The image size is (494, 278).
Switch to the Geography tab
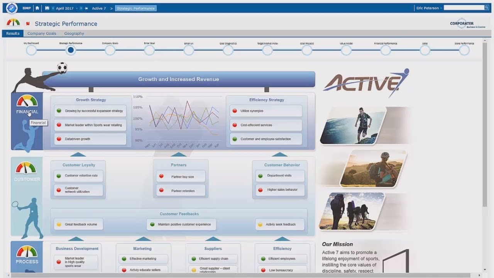coord(74,34)
